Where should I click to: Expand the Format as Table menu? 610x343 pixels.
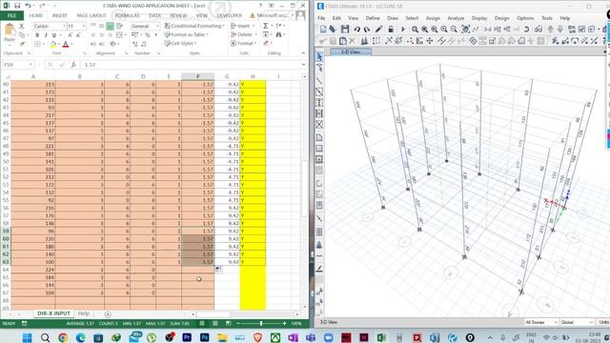coord(187,34)
